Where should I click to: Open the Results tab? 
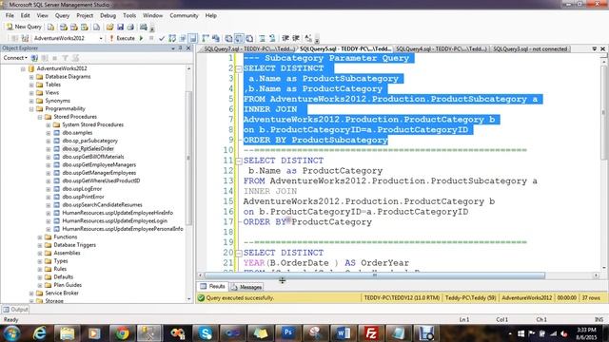click(213, 287)
